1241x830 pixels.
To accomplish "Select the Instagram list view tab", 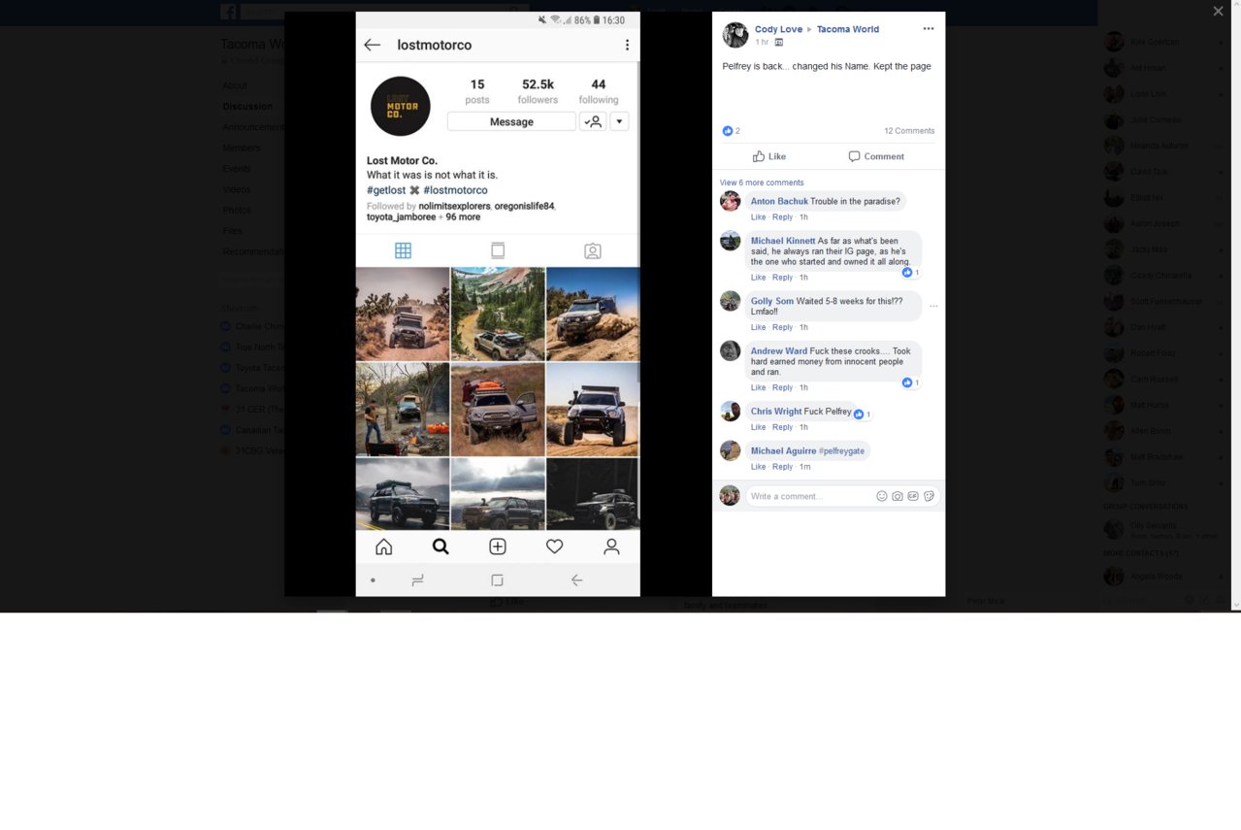I will point(498,250).
